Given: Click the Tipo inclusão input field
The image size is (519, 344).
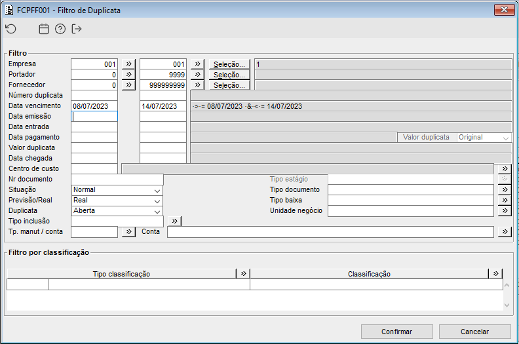Looking at the screenshot, I should click(x=117, y=221).
